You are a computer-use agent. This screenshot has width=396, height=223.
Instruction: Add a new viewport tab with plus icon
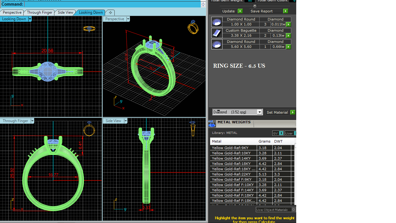[x=110, y=12]
